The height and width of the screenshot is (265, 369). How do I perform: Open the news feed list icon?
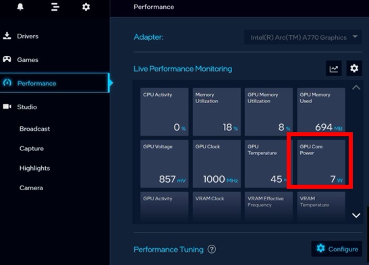point(55,7)
